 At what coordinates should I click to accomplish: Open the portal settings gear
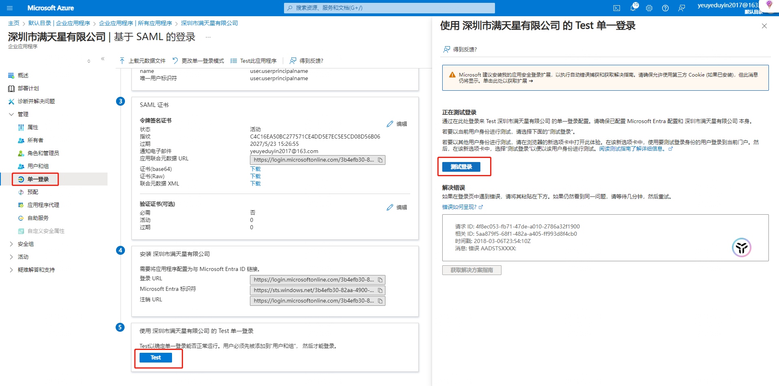(649, 8)
